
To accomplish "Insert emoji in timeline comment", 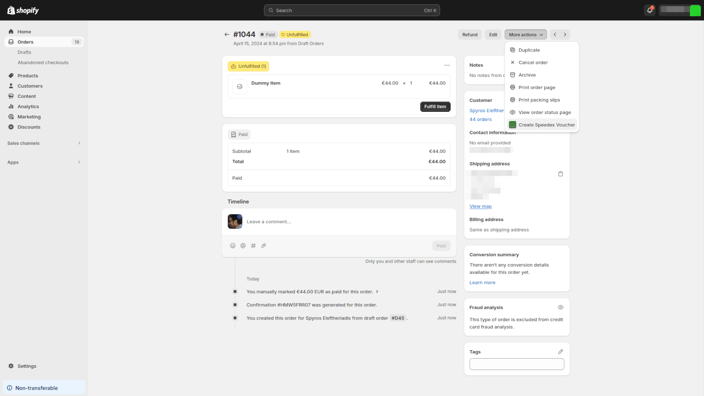I will click(233, 246).
